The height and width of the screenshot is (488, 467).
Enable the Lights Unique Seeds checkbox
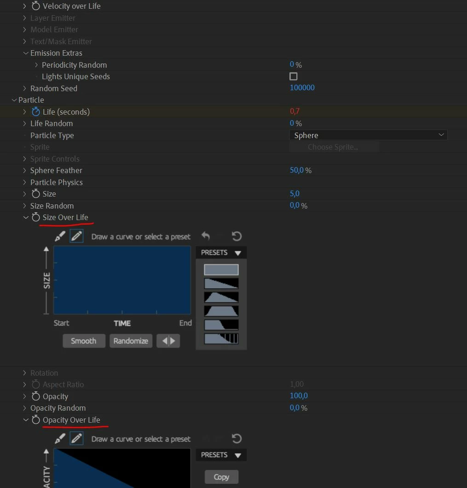293,76
